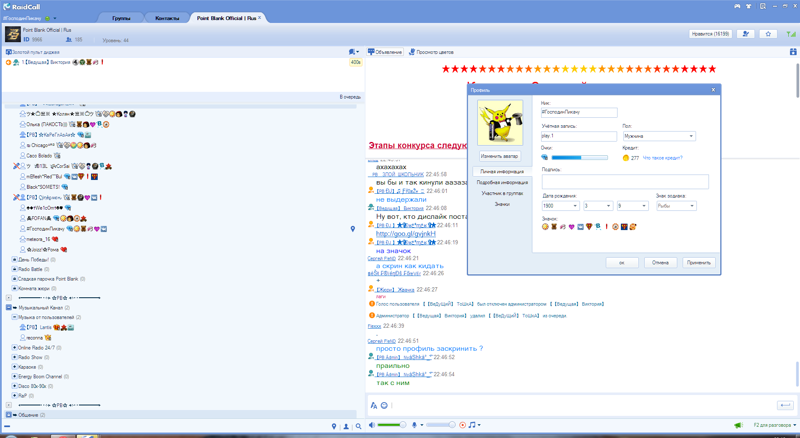Viewport: 800px width, 438px height.
Task: Expand the Караоке channel
Action: 15,367
